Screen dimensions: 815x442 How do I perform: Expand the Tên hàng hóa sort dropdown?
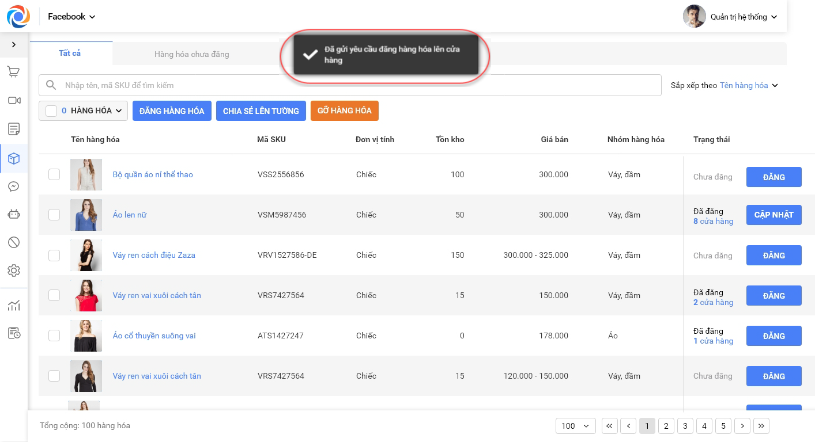(749, 85)
